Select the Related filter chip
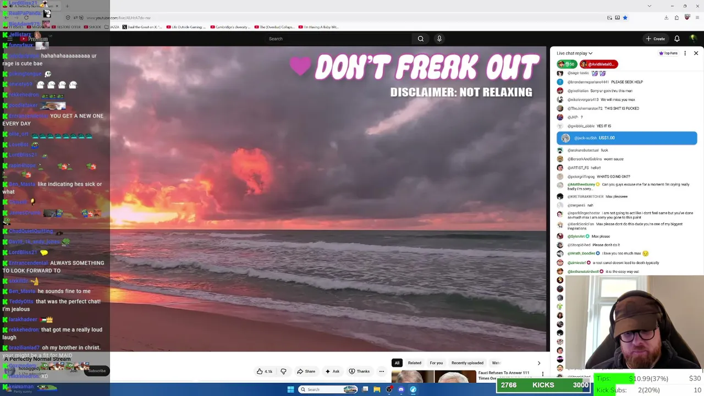Image resolution: width=704 pixels, height=396 pixels. tap(415, 363)
